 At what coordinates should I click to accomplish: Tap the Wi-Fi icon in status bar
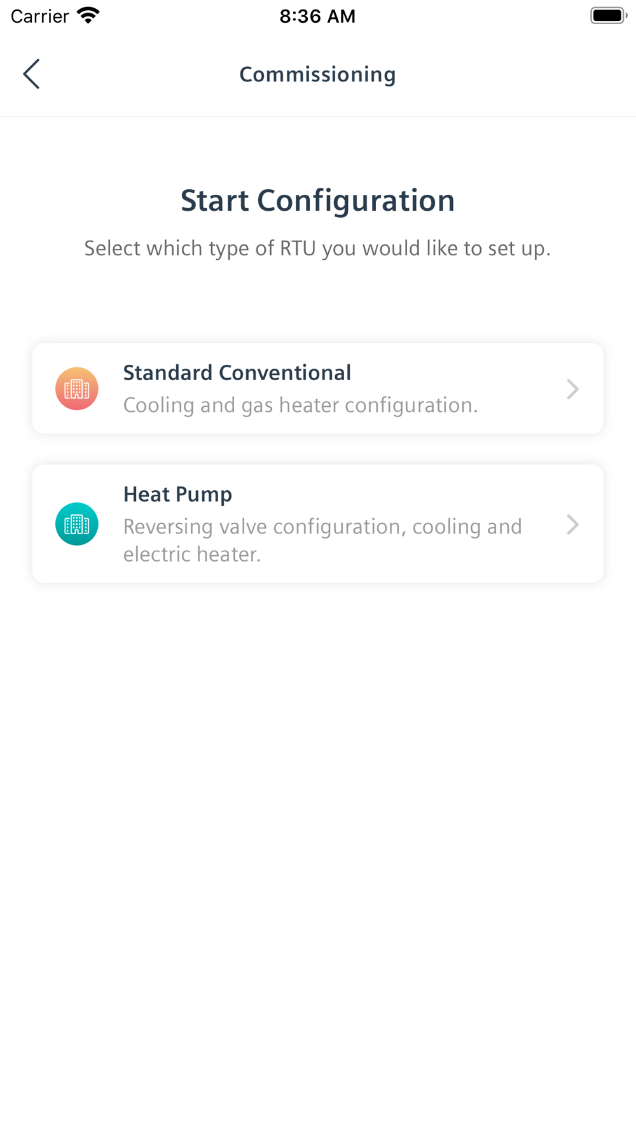[x=88, y=15]
